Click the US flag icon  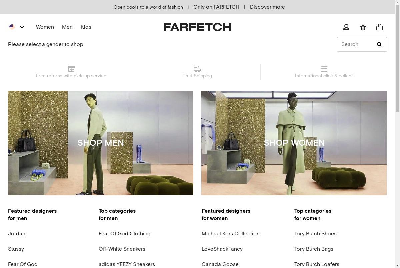tap(12, 27)
